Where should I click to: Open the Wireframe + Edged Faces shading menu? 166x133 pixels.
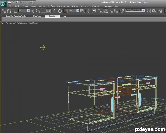(x=28, y=23)
